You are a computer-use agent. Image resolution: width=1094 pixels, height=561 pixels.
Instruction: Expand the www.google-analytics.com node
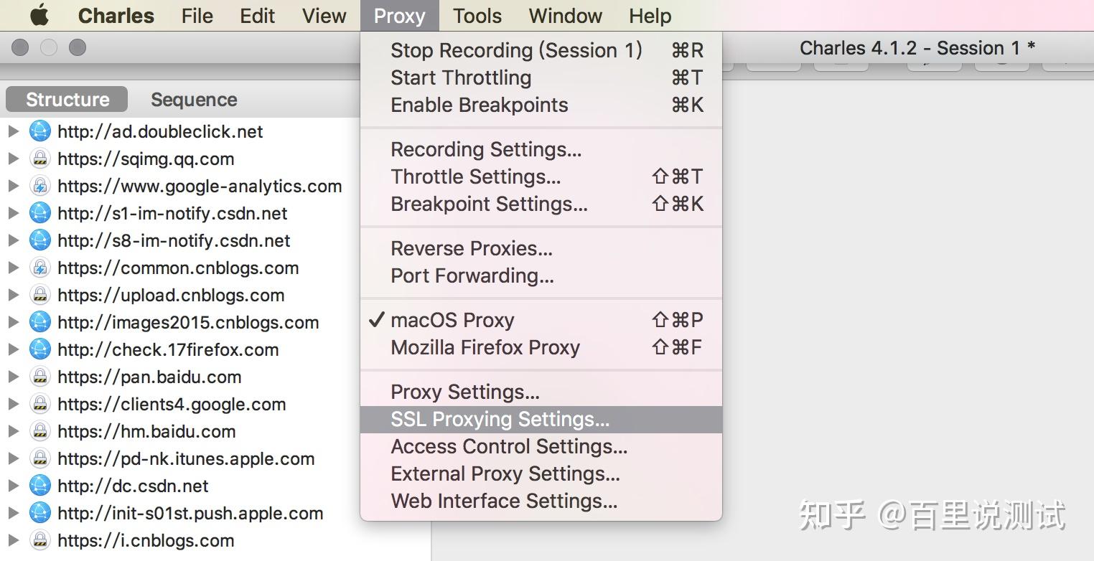pos(13,186)
